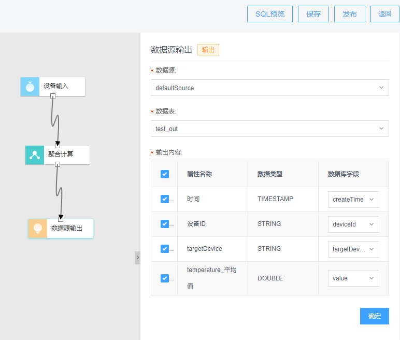Select the 设备输入 node label
Image resolution: width=400 pixels, height=340 pixels.
coord(56,86)
